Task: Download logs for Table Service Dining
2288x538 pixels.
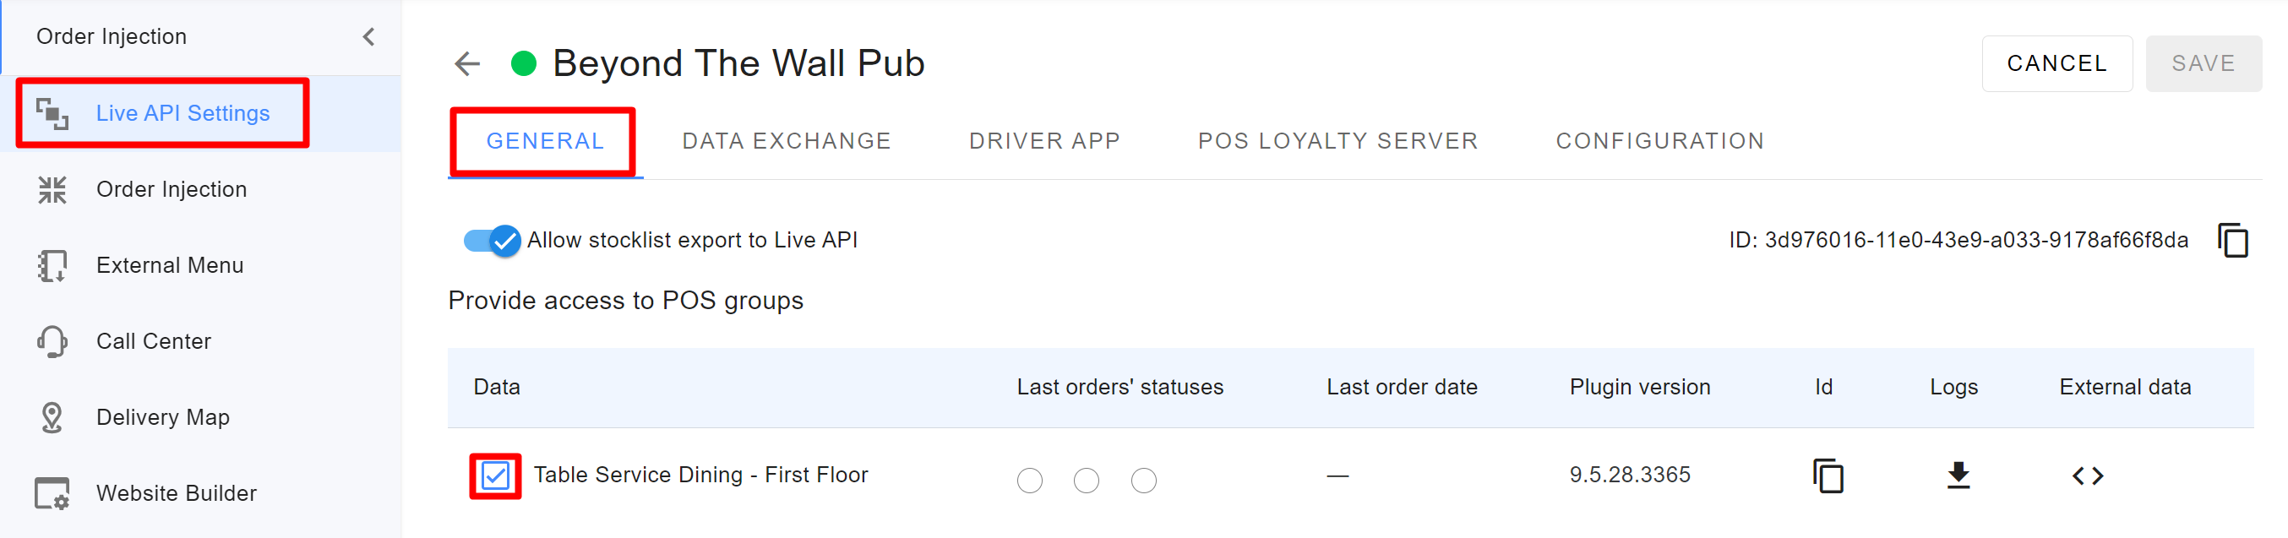Action: [x=1958, y=476]
